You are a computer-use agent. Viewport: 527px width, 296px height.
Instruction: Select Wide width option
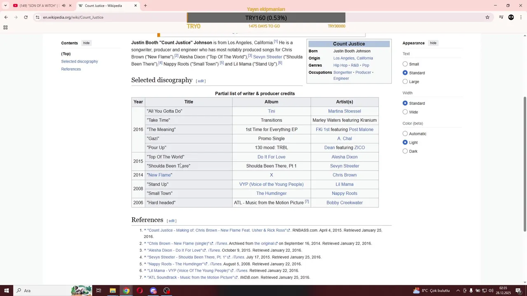[405, 112]
